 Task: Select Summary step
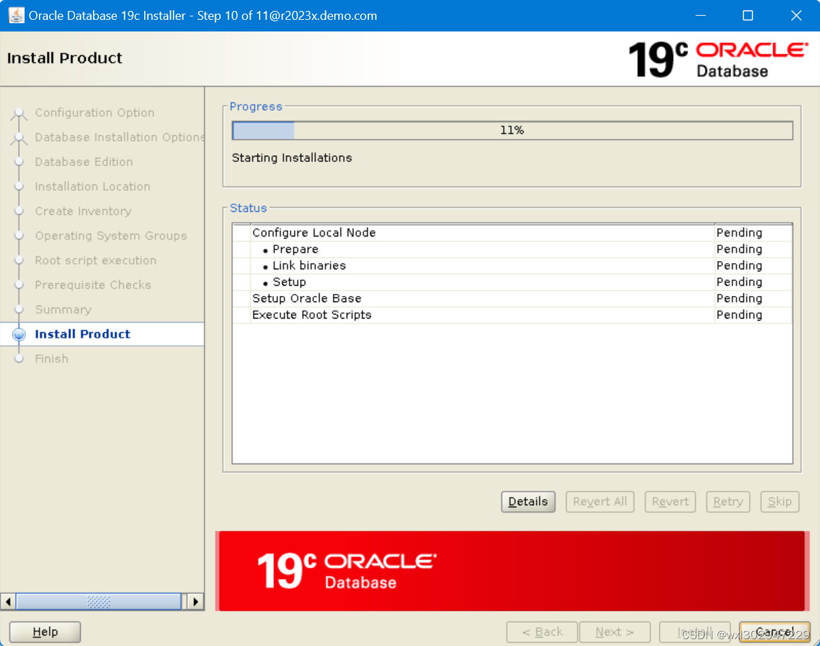[63, 310]
